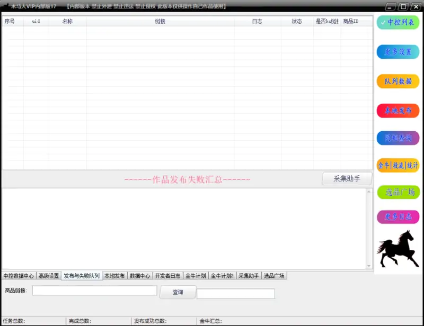This screenshot has height=326, width=424.
Task: Click the blue 更多设置 sidebar button
Action: click(398, 52)
